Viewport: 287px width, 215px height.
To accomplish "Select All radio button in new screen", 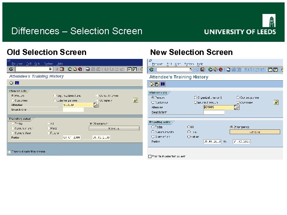I will pos(189,127).
